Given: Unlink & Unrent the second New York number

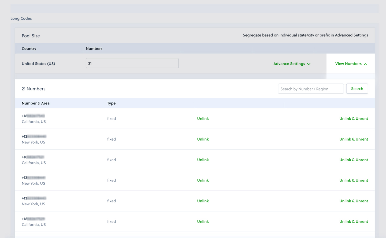Looking at the screenshot, I should pyautogui.click(x=354, y=180).
